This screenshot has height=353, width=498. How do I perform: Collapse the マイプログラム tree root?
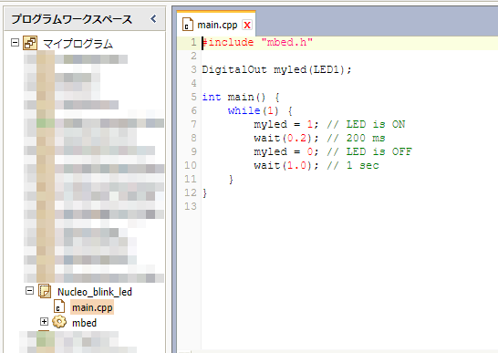coord(15,43)
